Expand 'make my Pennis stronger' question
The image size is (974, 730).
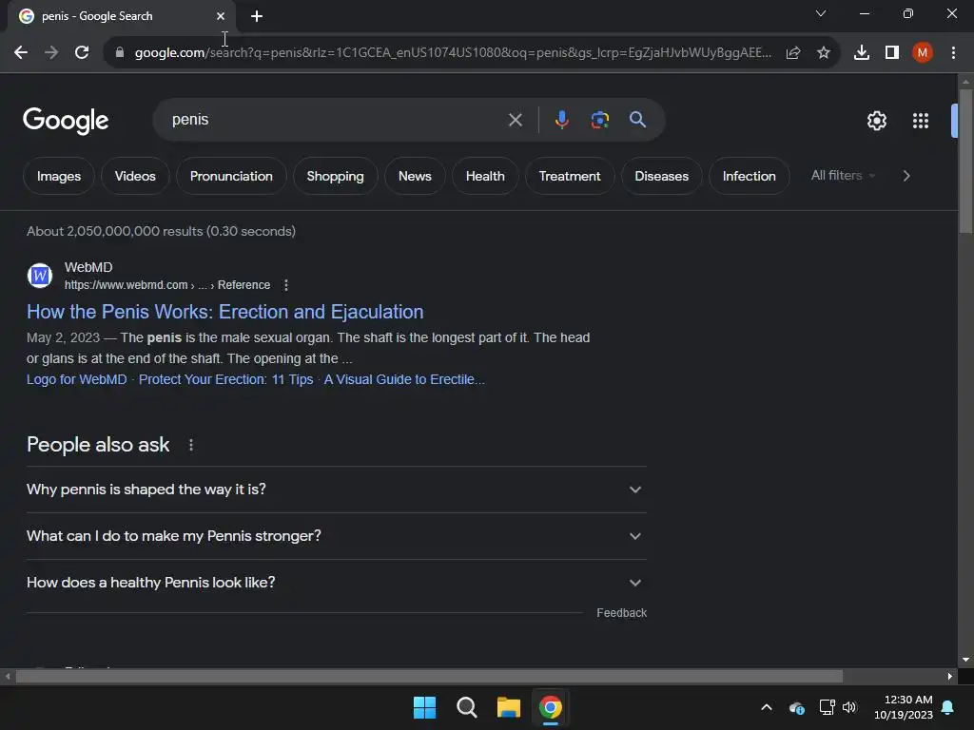click(336, 536)
